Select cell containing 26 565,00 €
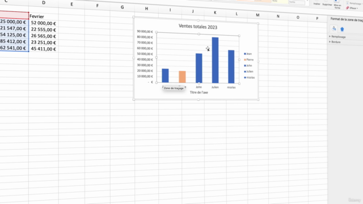Screen dimensions: 363x204 (44, 36)
